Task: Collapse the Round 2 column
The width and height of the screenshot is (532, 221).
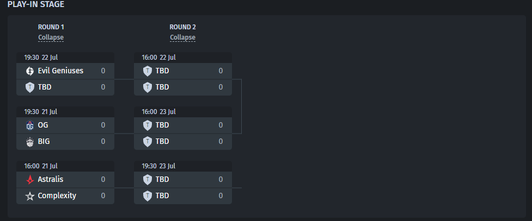Action: (x=182, y=37)
